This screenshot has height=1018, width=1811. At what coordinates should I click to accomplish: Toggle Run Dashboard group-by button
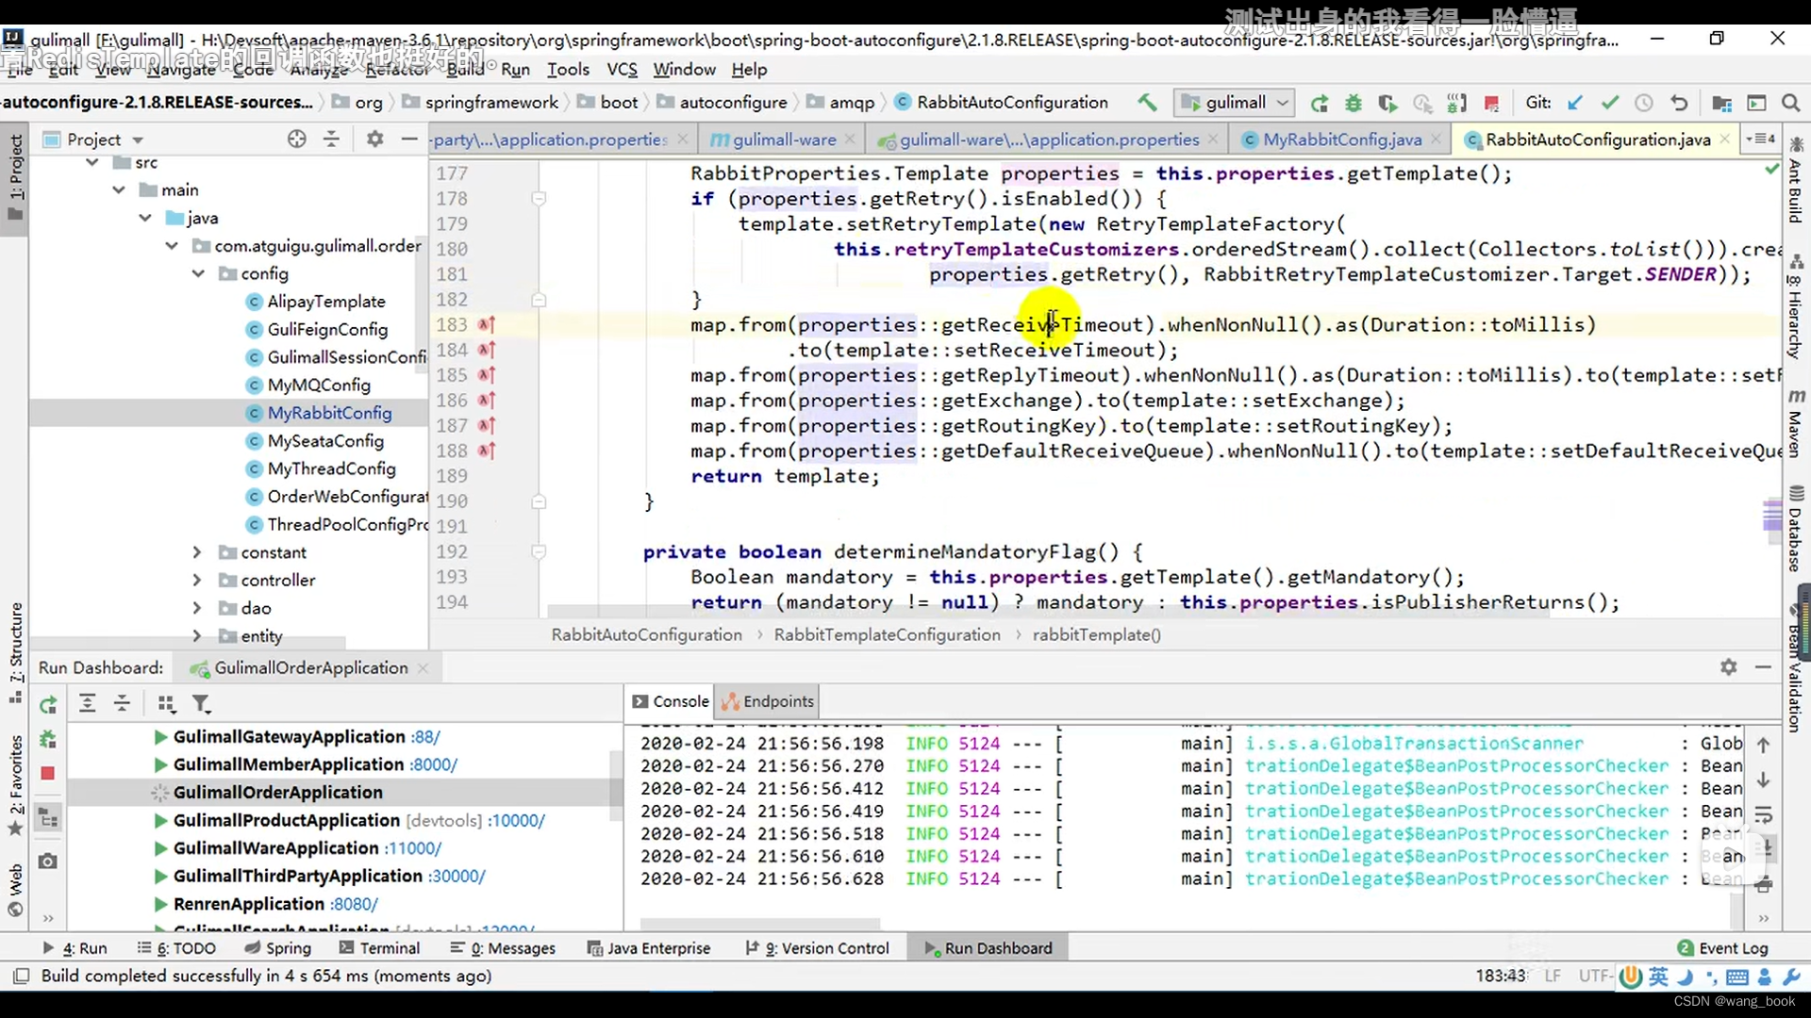point(167,703)
